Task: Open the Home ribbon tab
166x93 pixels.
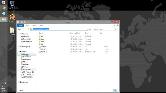Action: pyautogui.click(x=27, y=26)
